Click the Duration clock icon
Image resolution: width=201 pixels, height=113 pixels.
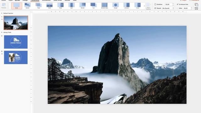click(155, 4)
